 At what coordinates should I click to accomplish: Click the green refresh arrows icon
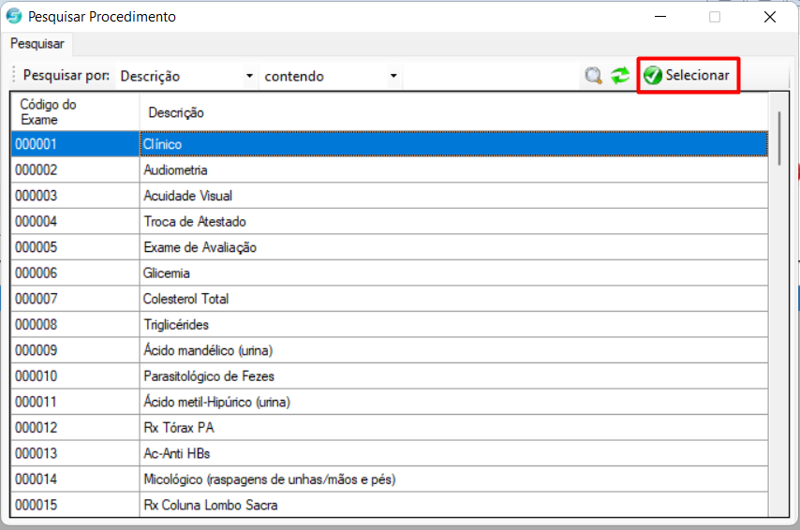click(620, 76)
